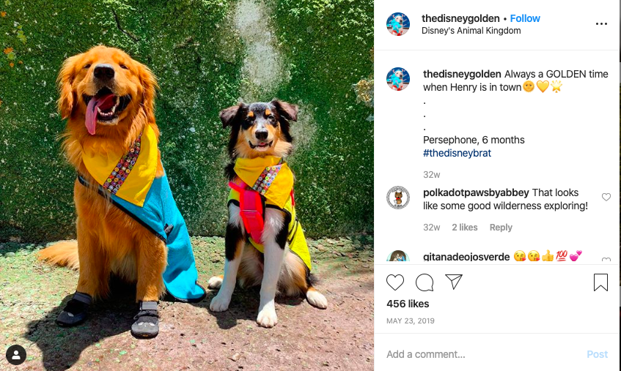Open three-dot more options menu
The image size is (621, 371).
click(601, 24)
